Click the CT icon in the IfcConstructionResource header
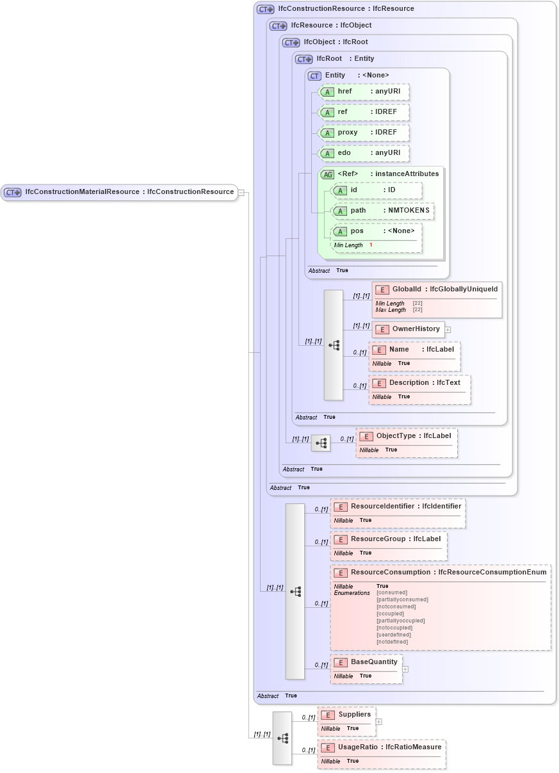559x773 pixels. coord(264,8)
